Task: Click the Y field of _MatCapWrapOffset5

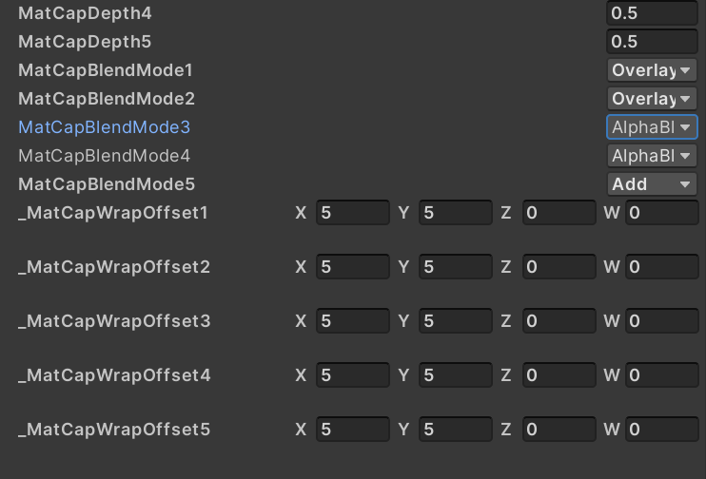Action: [455, 430]
